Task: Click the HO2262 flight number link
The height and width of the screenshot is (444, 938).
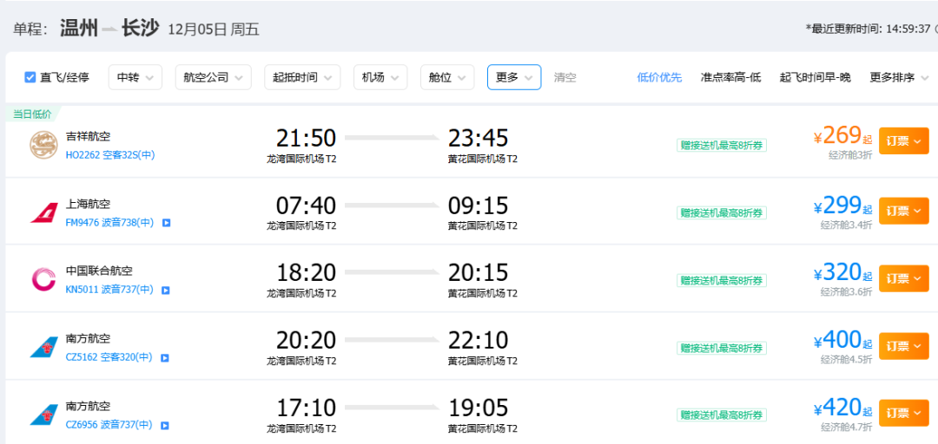Action: 83,155
